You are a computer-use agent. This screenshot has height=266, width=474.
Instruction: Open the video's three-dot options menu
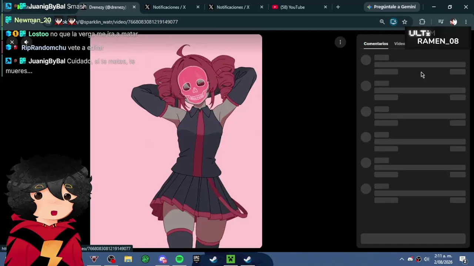click(340, 42)
